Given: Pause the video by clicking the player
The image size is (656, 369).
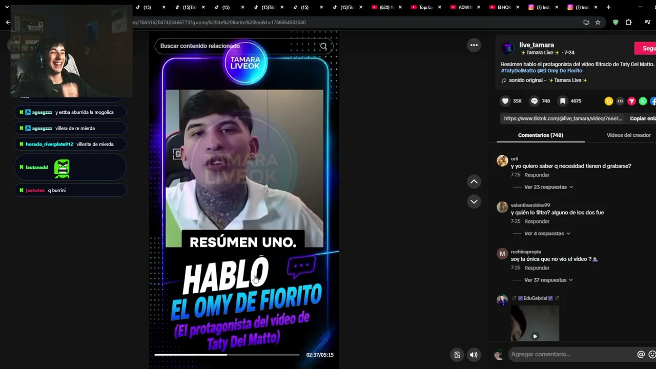Looking at the screenshot, I should click(x=244, y=200).
